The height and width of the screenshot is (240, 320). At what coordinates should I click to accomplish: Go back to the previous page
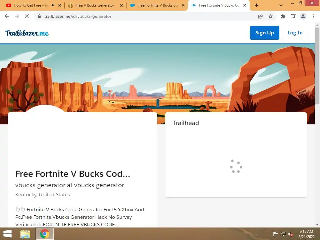coord(7,16)
